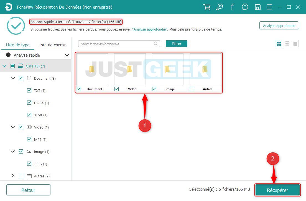Collapse the Image (1) node

13,152
